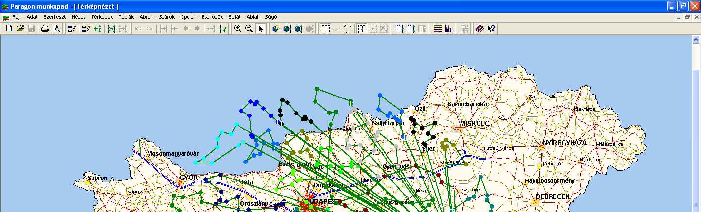Open Print Preview with the magnifier-page icon

coord(56,29)
